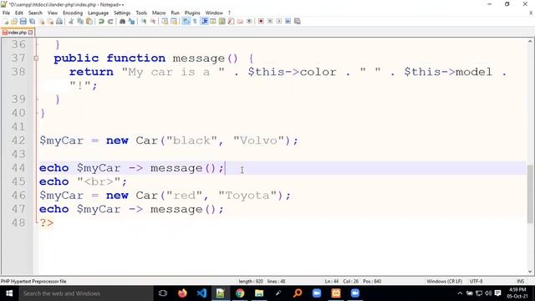Click line number 46 in margin

[18, 195]
